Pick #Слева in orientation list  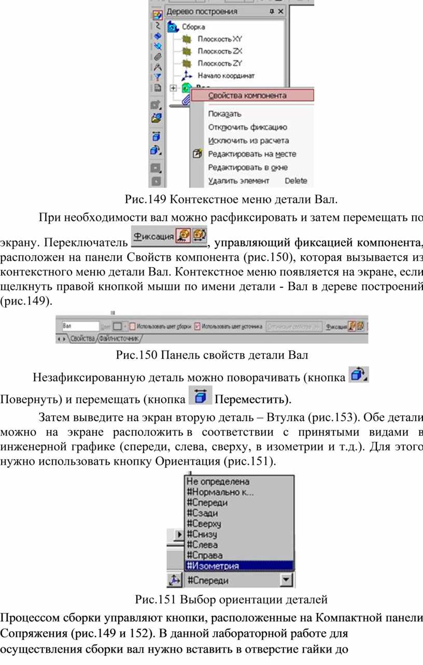coord(239,545)
